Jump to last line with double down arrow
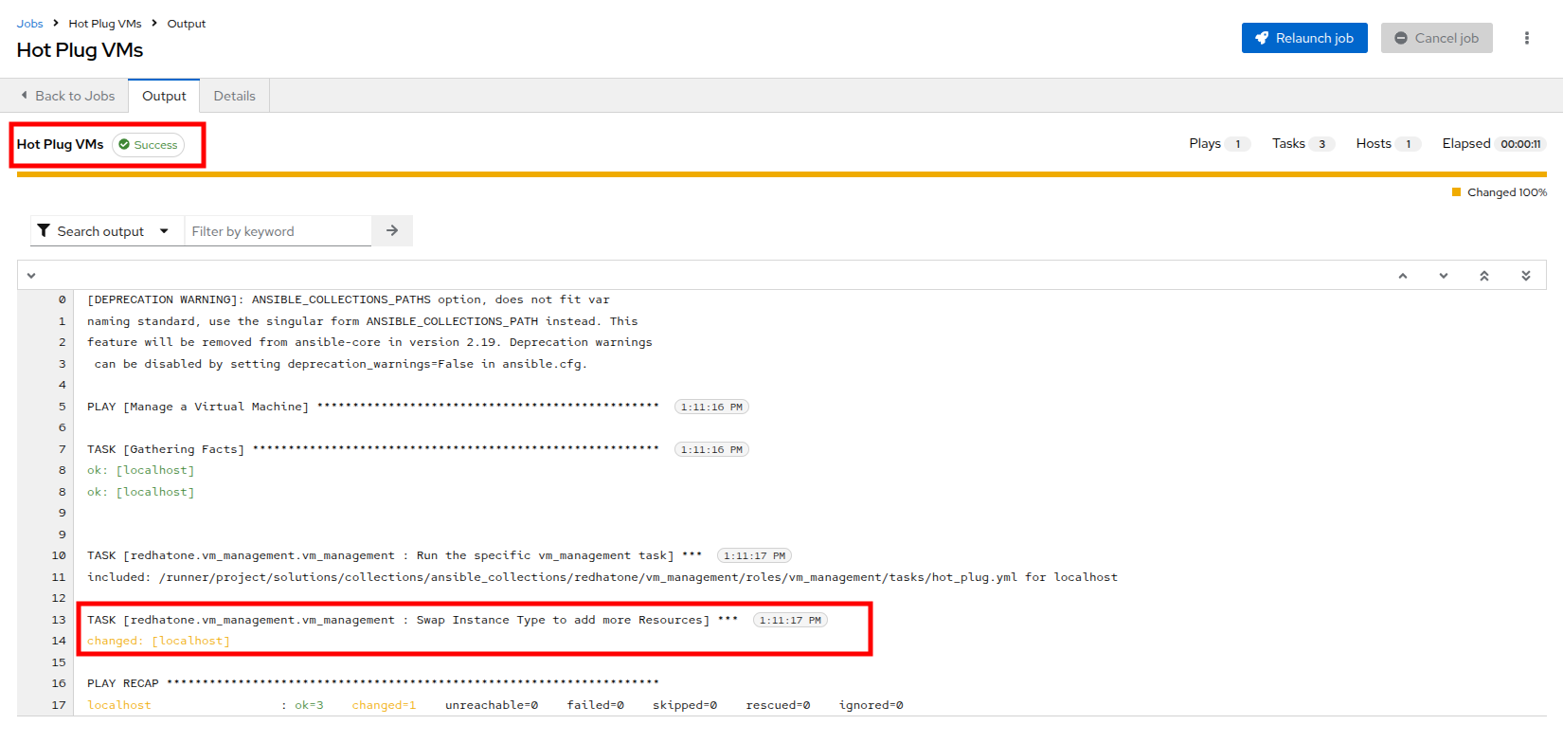Viewport: 1563px width, 743px height. [1525, 276]
